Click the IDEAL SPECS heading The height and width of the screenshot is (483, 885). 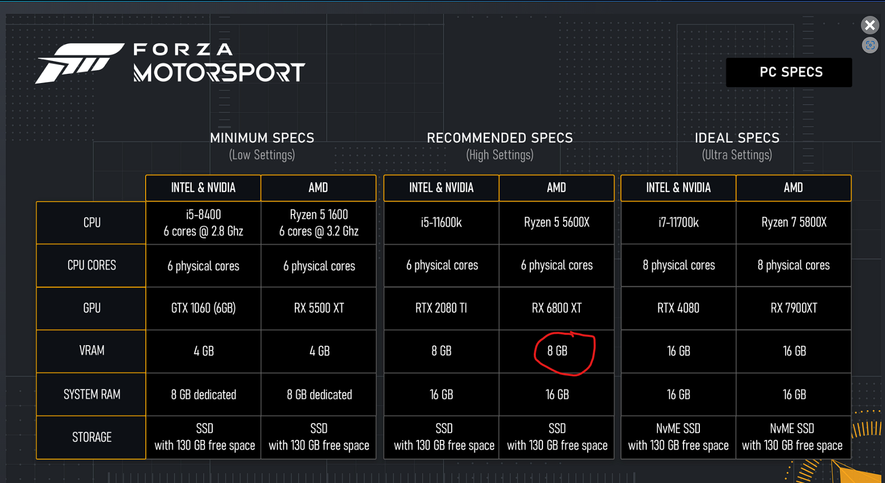(737, 138)
